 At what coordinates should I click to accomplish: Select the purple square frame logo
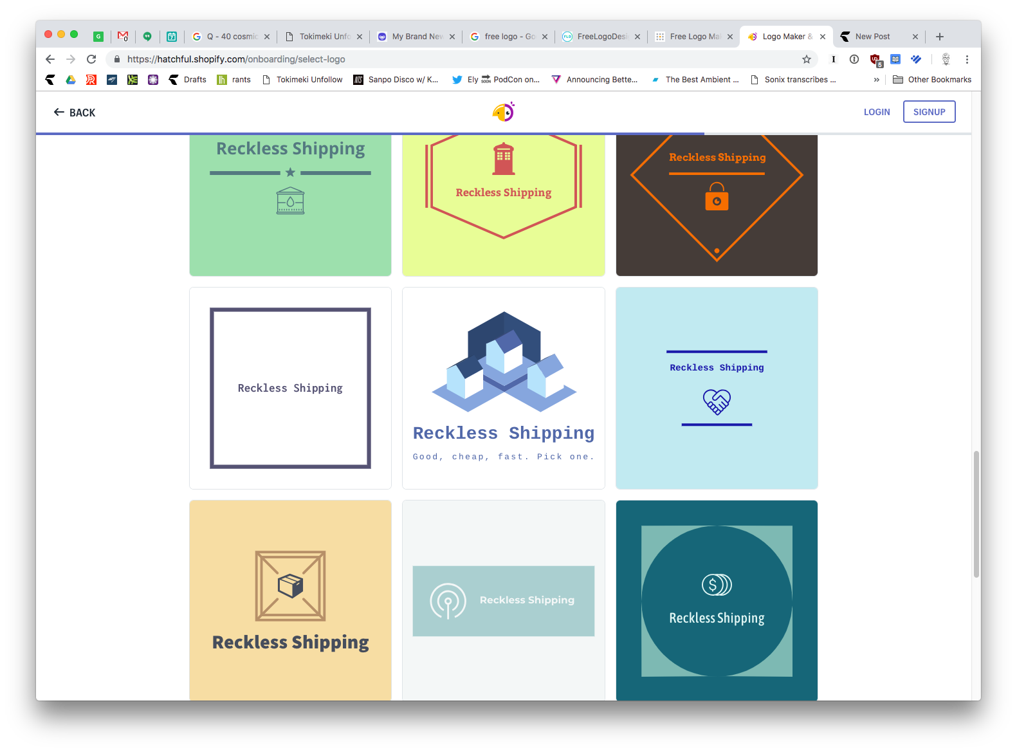[290, 388]
